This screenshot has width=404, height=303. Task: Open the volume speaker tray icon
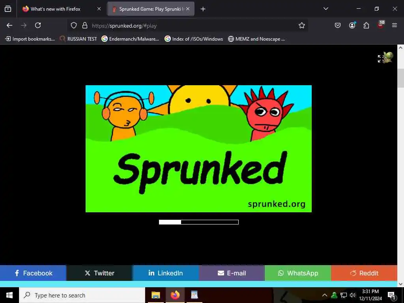(x=353, y=295)
